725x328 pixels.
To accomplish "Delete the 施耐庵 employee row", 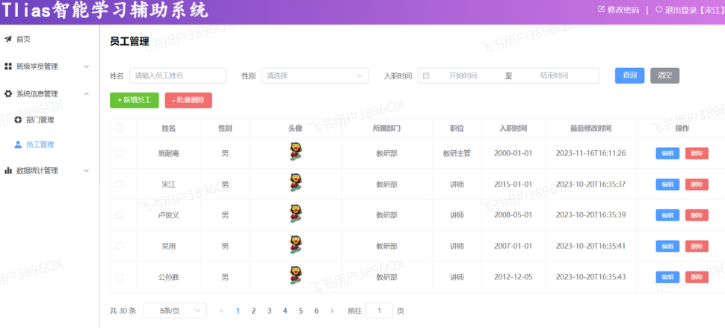I will pos(697,153).
